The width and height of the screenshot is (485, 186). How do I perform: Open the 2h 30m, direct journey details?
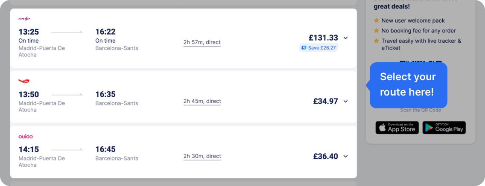point(202,156)
